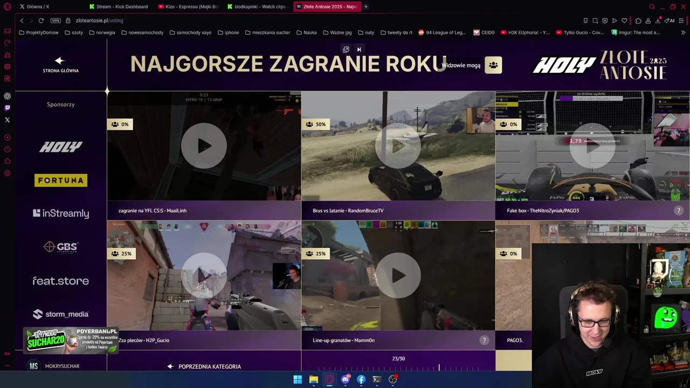Toggle the VPN badge in address bar
This screenshot has height=388, width=690.
tap(56, 20)
